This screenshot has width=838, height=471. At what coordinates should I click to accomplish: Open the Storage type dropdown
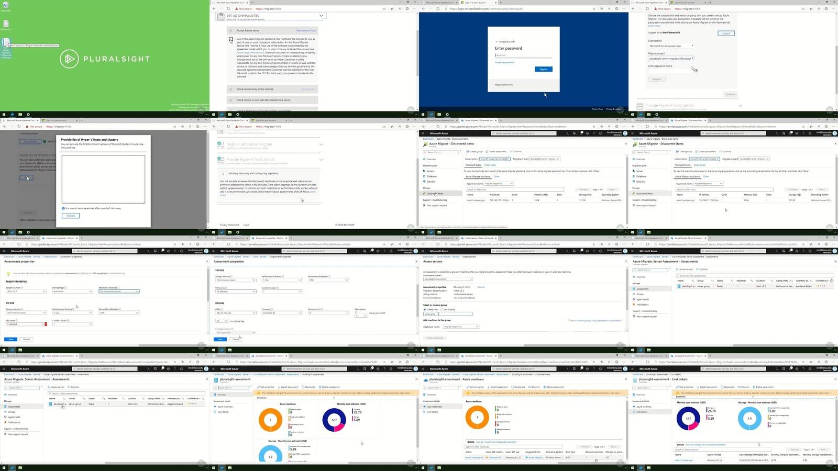[x=72, y=291]
